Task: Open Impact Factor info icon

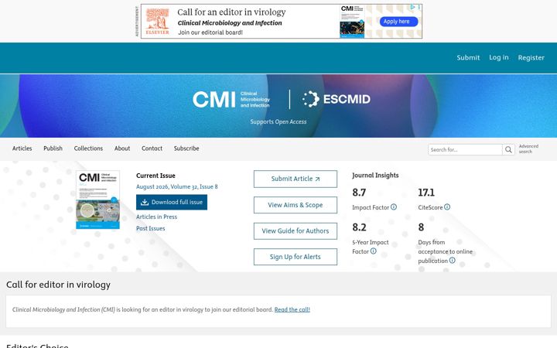Action: (x=394, y=207)
